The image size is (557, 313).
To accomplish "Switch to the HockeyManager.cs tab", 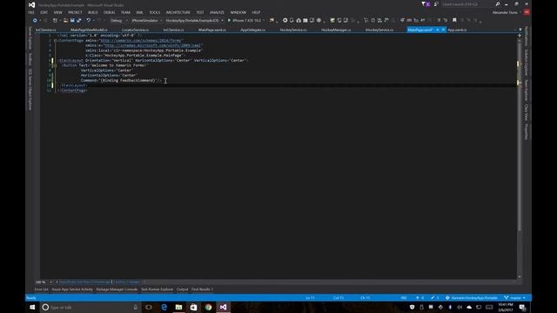I will tap(336, 30).
